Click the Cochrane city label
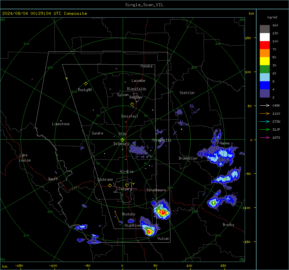 click(105, 179)
